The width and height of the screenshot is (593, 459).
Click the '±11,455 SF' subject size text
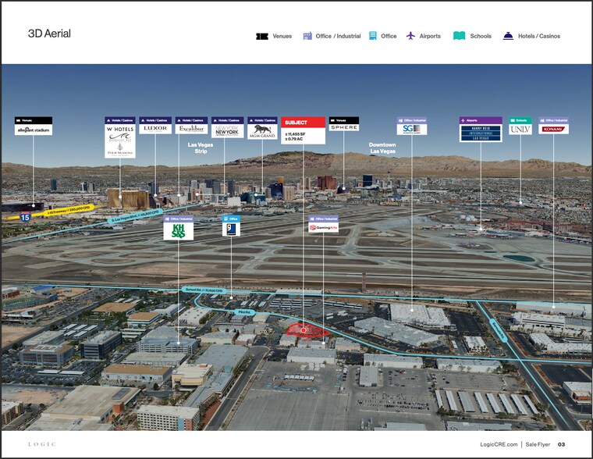pyautogui.click(x=296, y=134)
